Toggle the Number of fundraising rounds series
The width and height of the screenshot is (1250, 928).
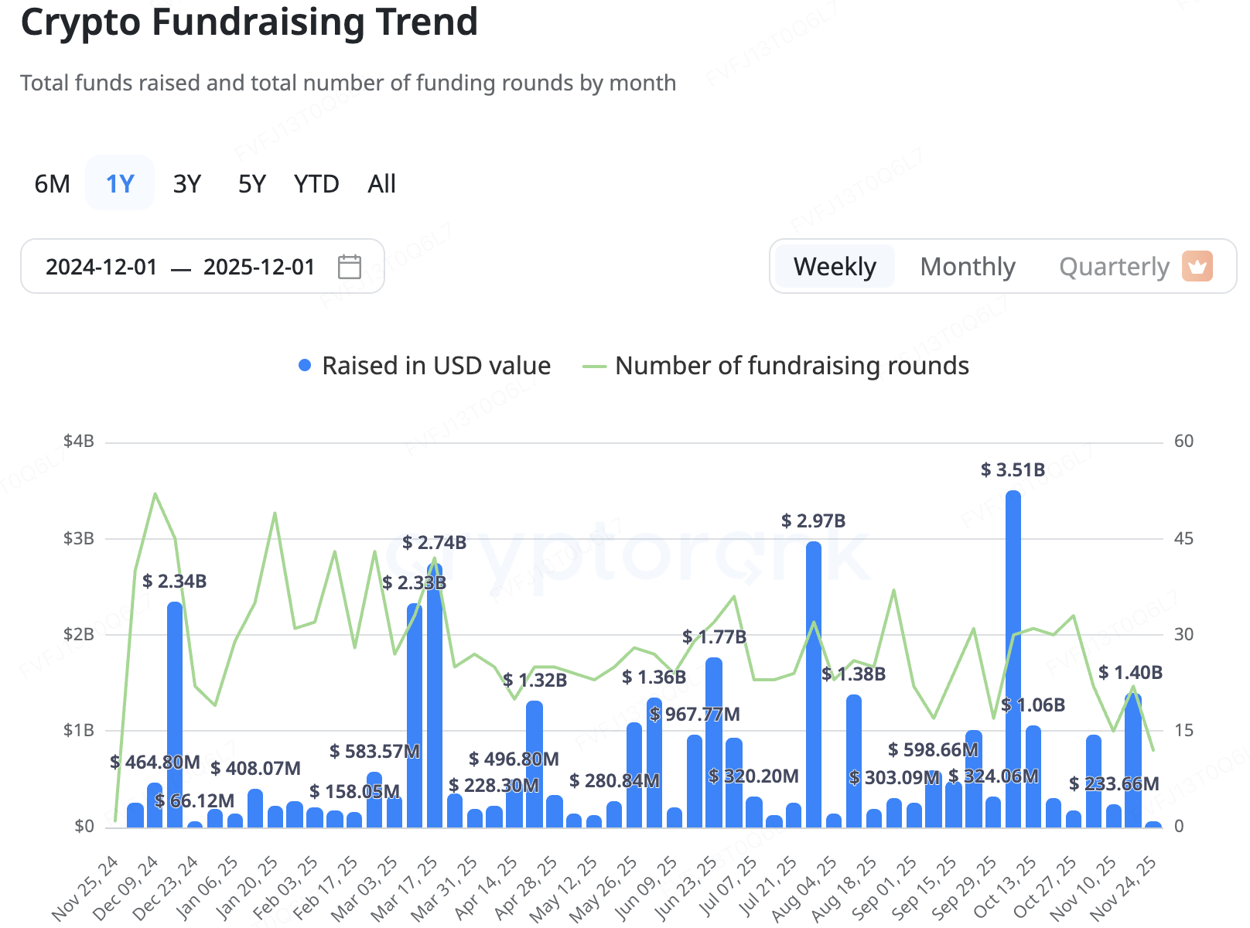tap(791, 366)
